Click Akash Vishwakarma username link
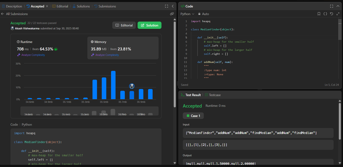343x167 pixels. pos(27,28)
